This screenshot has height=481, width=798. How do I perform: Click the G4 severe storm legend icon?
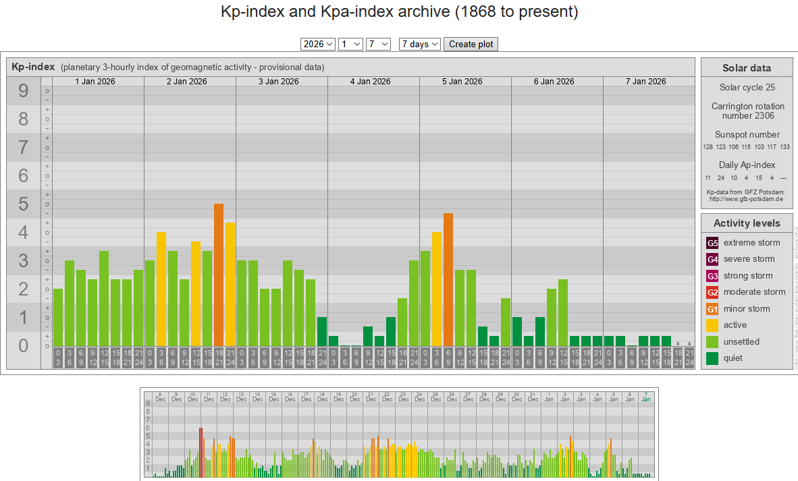(712, 259)
